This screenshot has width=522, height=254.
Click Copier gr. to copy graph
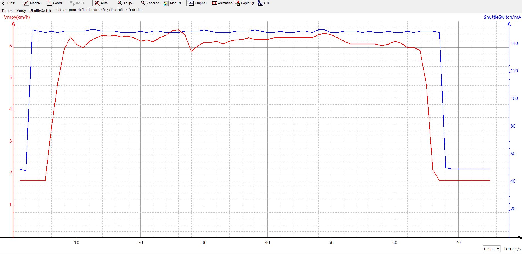(x=245, y=3)
